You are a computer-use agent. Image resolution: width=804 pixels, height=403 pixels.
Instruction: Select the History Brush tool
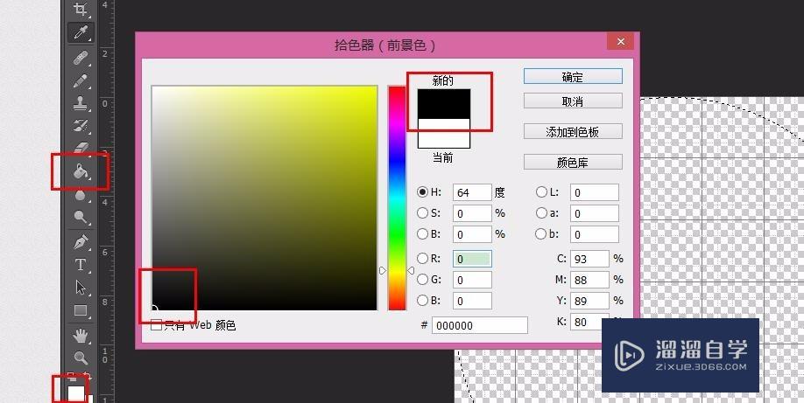[81, 126]
